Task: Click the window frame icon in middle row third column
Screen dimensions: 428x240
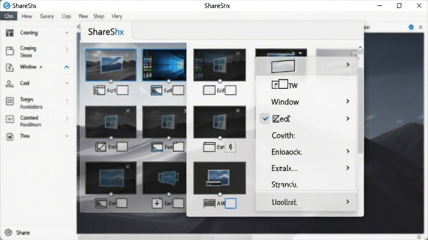Action: (209, 147)
